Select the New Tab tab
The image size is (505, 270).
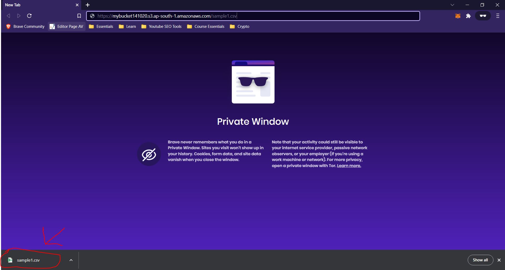[37, 5]
